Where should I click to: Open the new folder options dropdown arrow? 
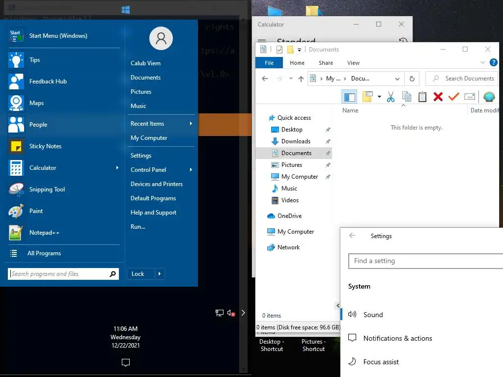[x=379, y=97]
